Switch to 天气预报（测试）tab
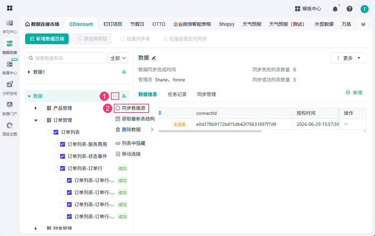Image resolution: width=375 pixels, height=236 pixels. pyautogui.click(x=287, y=24)
